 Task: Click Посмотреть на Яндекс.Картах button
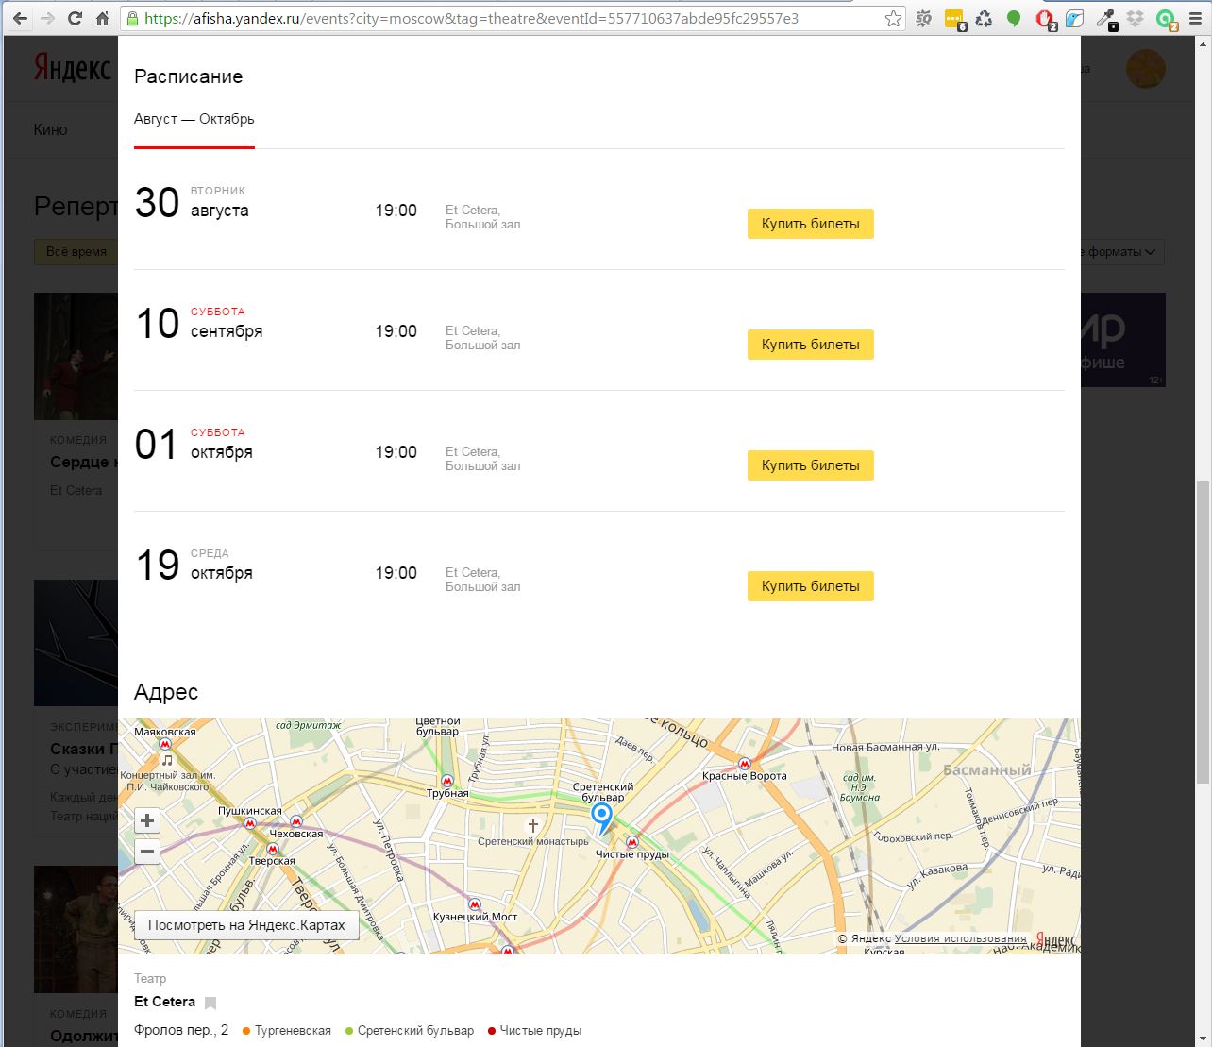246,925
